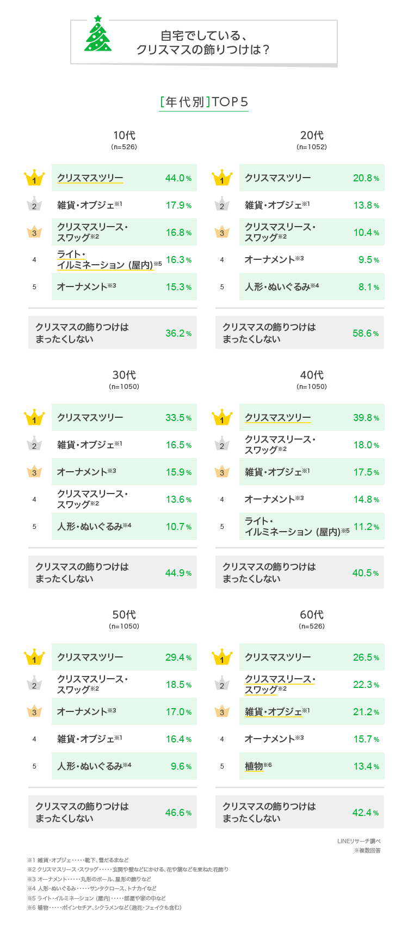Select the underlined クリスマスツリー in 10代
This screenshot has width=408, height=926.
pyautogui.click(x=90, y=178)
